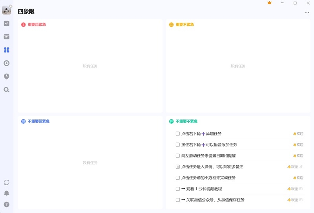Open the user avatar profile

tap(7, 10)
